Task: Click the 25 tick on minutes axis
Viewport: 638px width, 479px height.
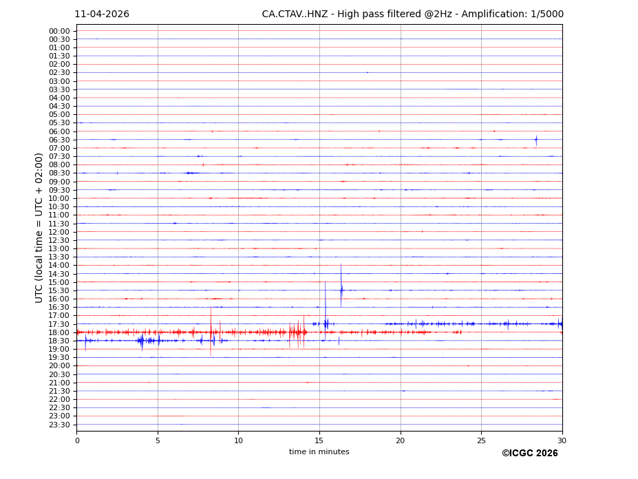Action: (x=481, y=440)
